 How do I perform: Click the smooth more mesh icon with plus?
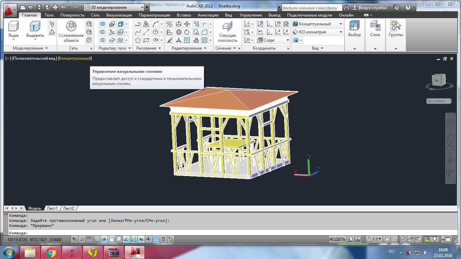tap(89, 24)
